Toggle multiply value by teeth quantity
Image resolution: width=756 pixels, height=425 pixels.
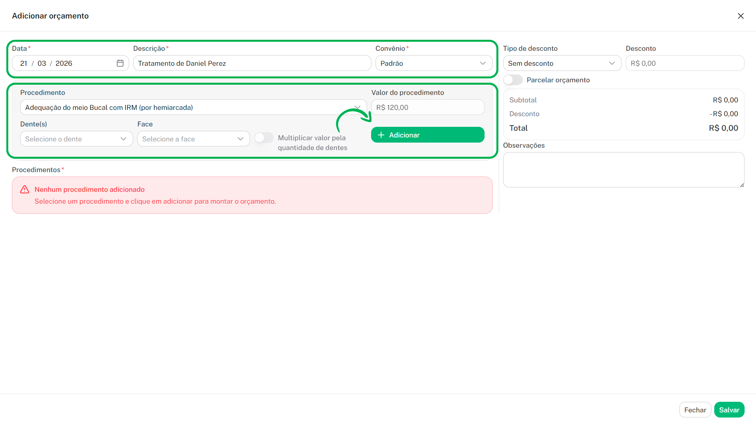[264, 138]
